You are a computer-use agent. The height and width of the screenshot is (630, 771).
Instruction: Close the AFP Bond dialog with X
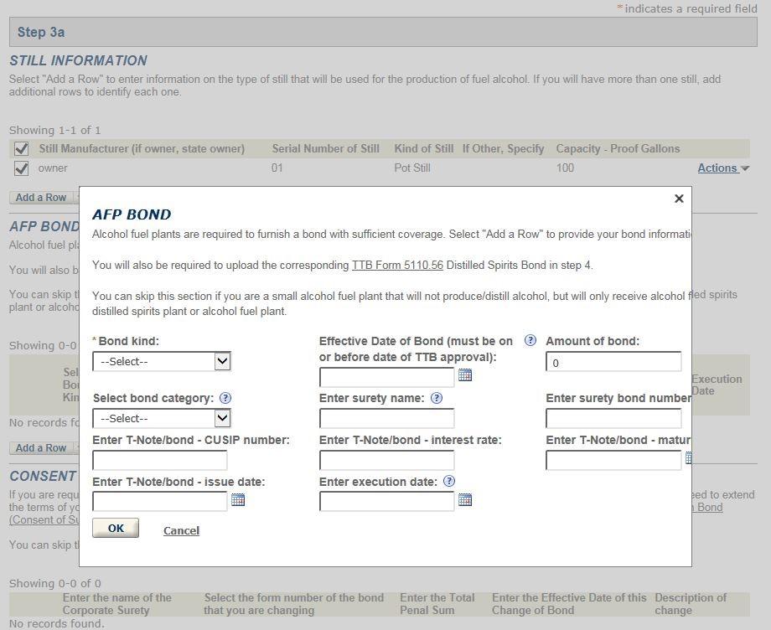pos(679,199)
